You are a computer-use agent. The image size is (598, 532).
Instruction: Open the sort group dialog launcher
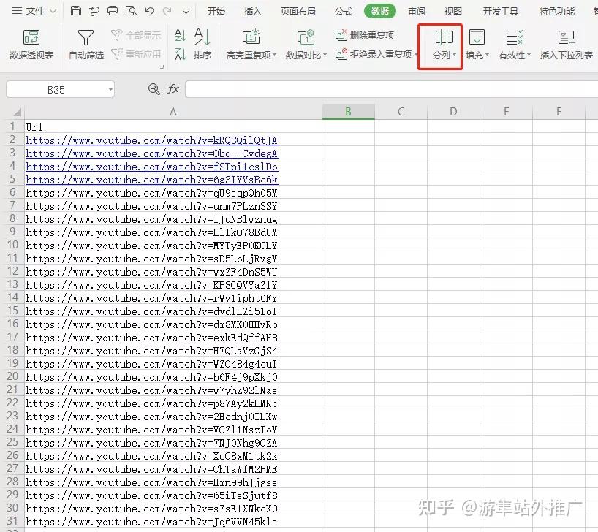point(162,67)
